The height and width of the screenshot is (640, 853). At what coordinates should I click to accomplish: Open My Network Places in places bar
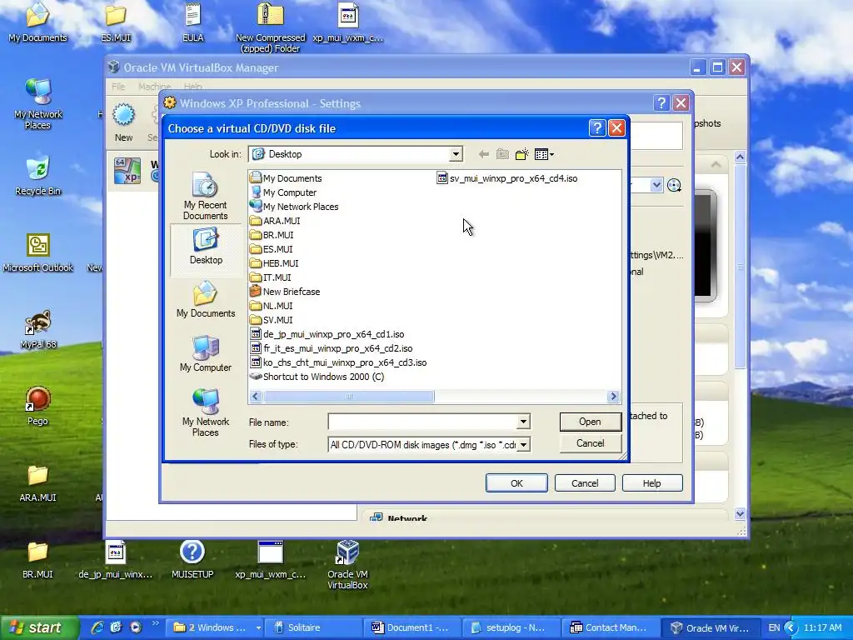tap(206, 412)
